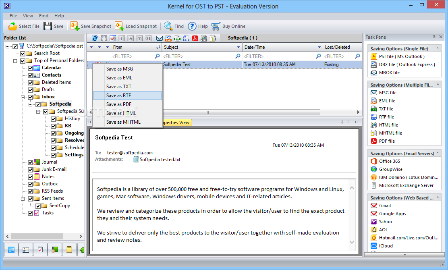Screen dimensions: 448x270
Task: Click the Internet Explorer icon in message list toolbar
Action: pyautogui.click(x=95, y=38)
